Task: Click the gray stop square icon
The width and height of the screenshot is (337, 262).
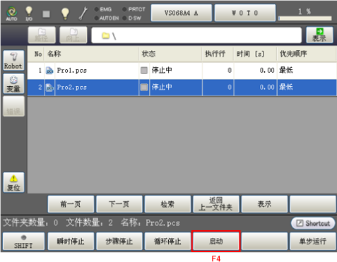Action: [46, 14]
